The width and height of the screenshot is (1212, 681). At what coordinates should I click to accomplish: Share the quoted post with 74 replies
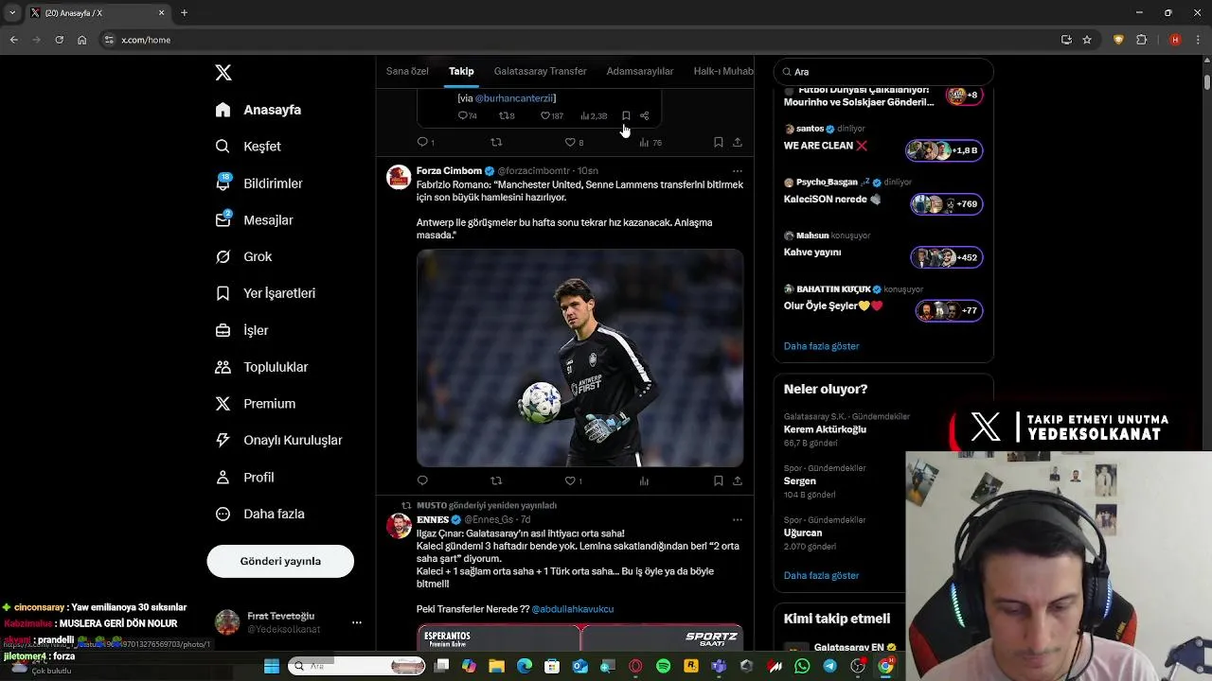coord(644,115)
